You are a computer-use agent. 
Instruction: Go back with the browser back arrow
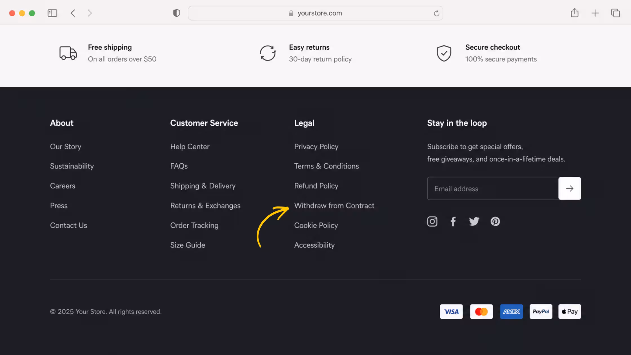(73, 13)
